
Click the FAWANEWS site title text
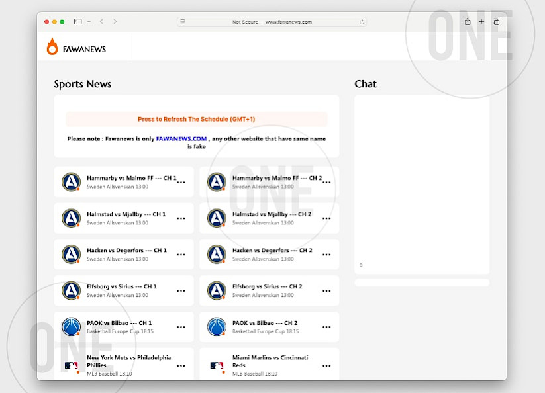pos(84,50)
